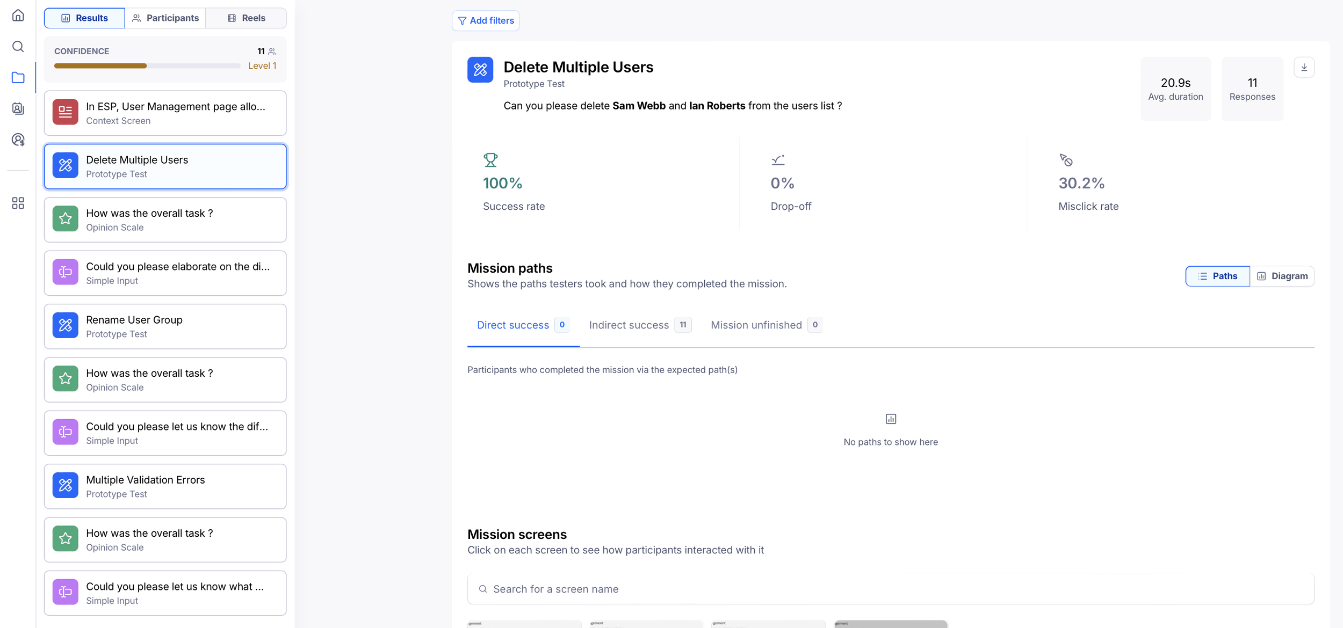Screen dimensions: 1343x628
Task: Click the user dollar billing icon
Action: pos(18,140)
